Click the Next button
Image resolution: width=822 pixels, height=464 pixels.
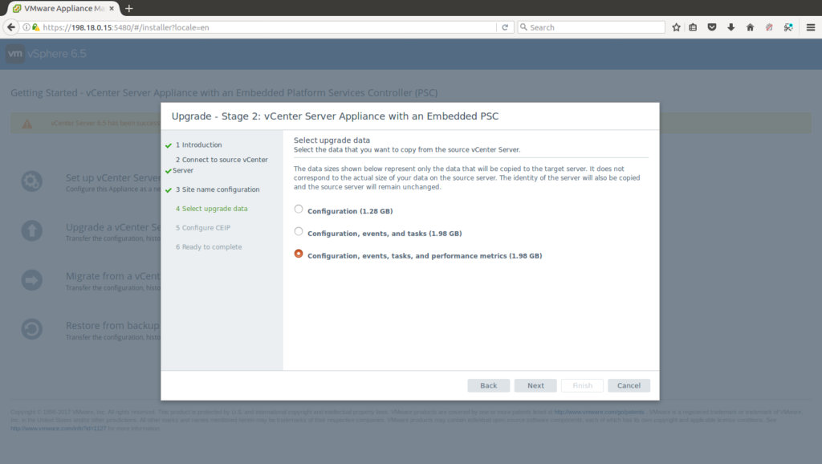click(535, 385)
